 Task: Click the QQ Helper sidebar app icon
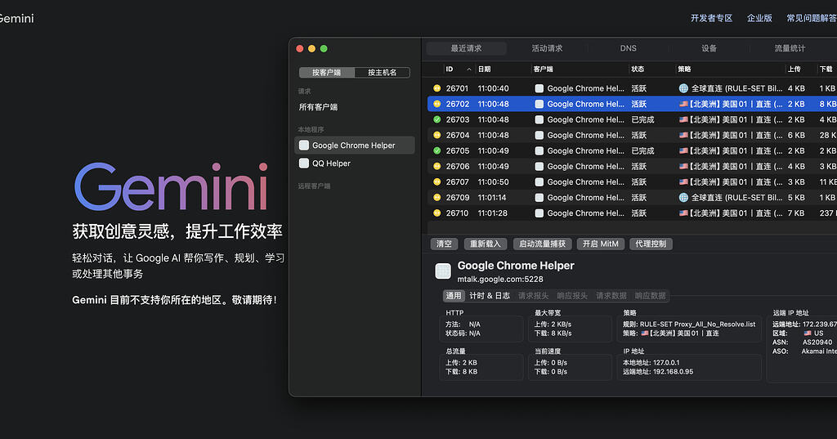click(304, 164)
